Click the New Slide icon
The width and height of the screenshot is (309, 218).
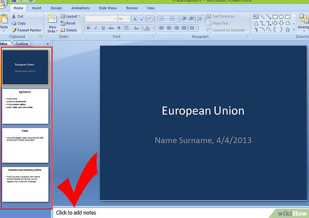coord(53,19)
